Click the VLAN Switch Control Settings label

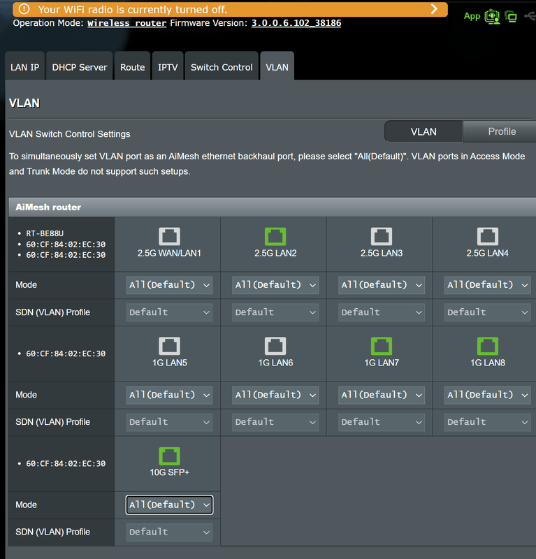tap(70, 134)
